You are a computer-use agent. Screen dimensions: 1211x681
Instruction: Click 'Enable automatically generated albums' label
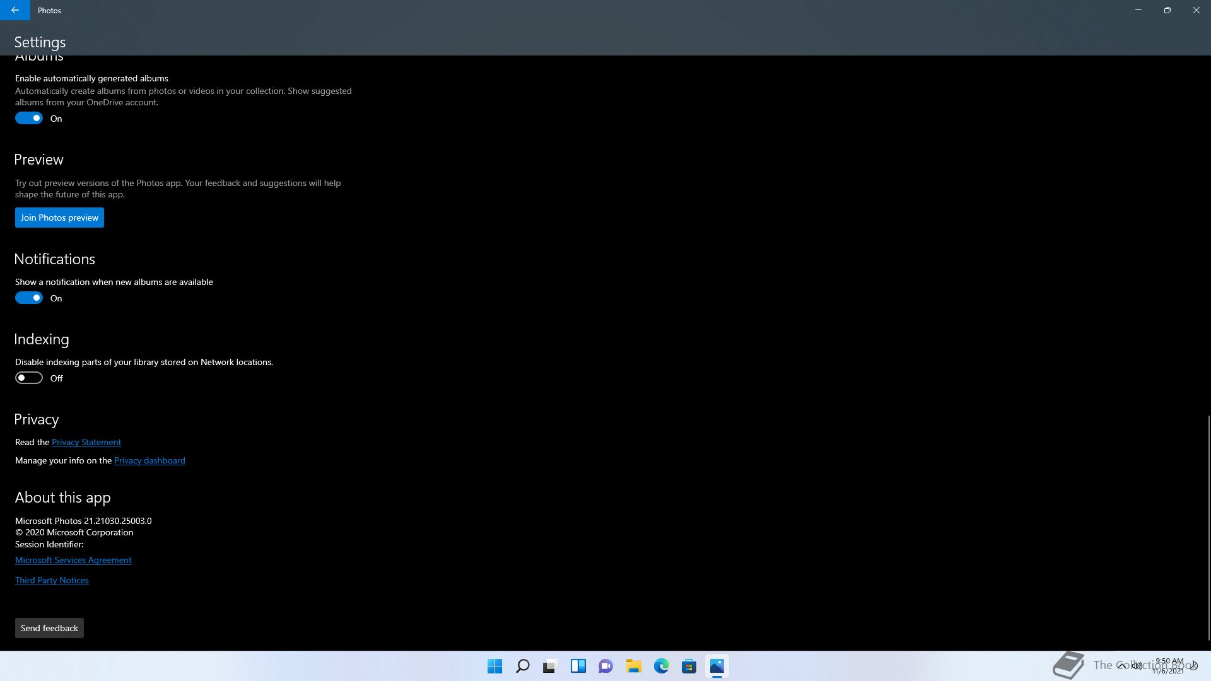point(91,78)
